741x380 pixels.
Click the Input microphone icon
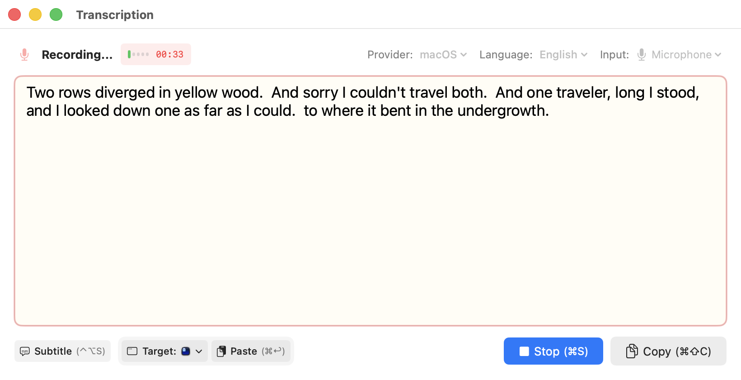pos(641,55)
